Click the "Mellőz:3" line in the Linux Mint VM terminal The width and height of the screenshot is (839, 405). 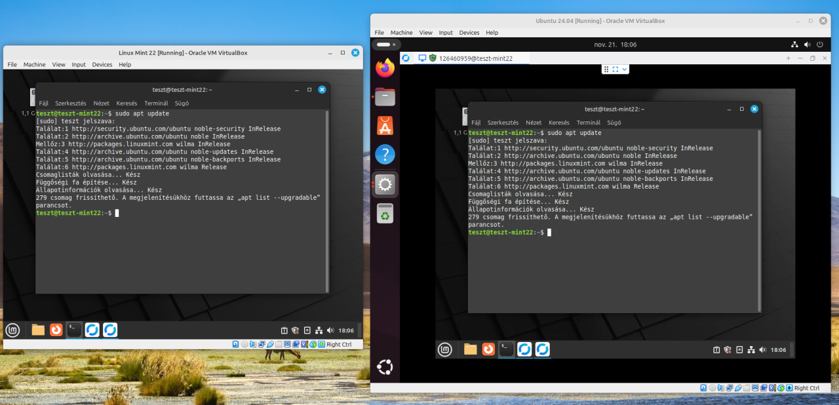pyautogui.click(x=133, y=144)
